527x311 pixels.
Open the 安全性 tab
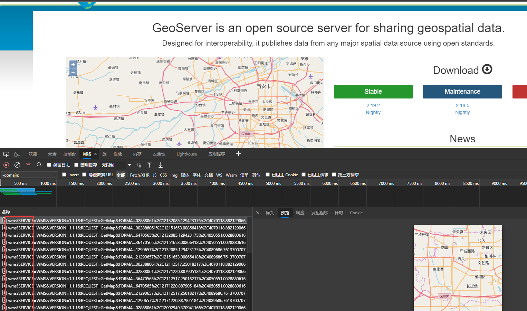coord(159,154)
